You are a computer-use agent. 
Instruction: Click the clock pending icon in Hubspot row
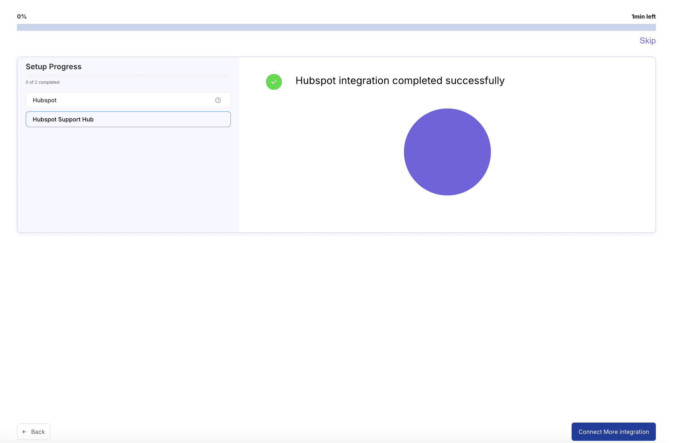click(x=218, y=100)
